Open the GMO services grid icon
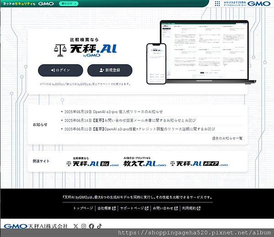The width and height of the screenshot is (274, 237). click(x=217, y=4)
